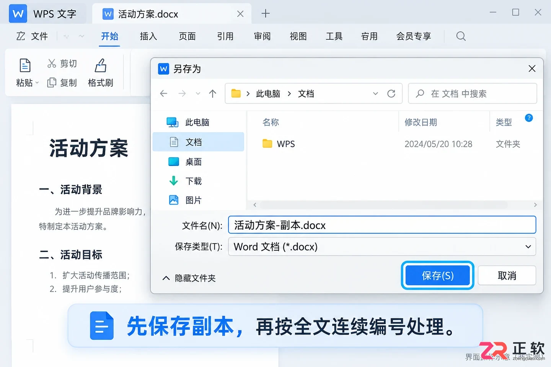This screenshot has width=551, height=367.
Task: Go up one folder level with up arrow
Action: pyautogui.click(x=213, y=94)
